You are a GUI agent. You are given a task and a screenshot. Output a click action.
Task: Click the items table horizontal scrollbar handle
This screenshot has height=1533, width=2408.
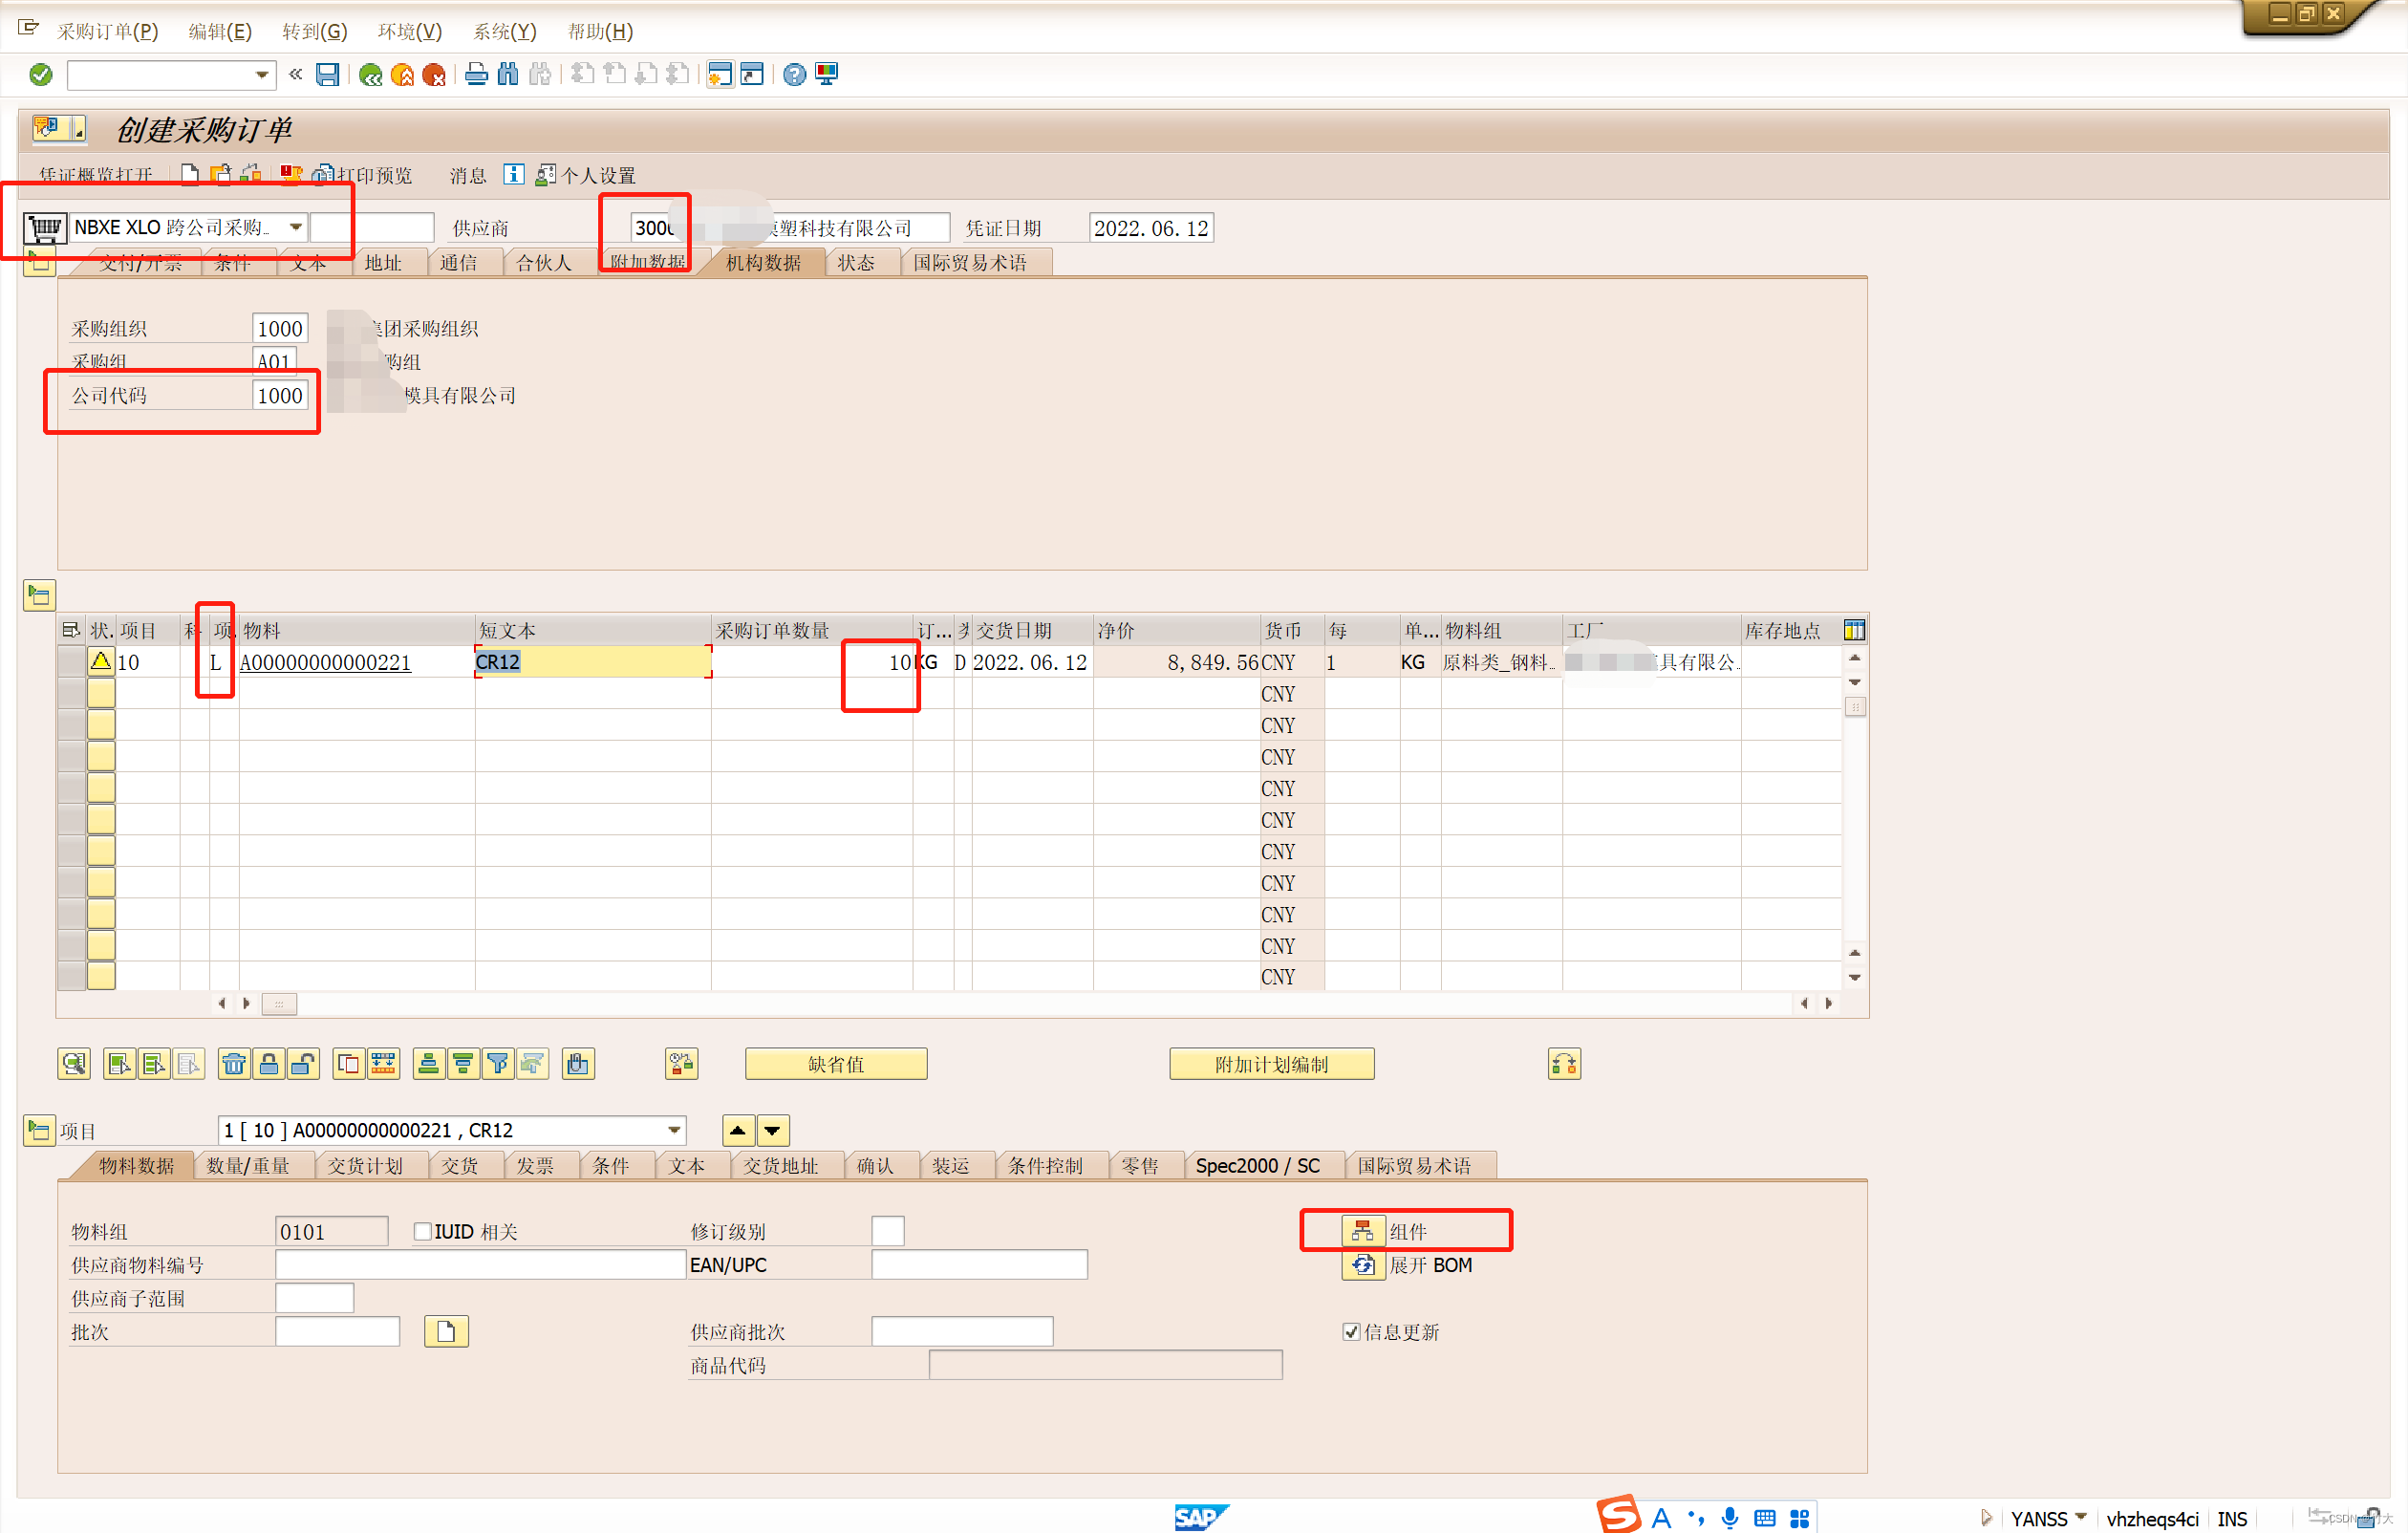279,1003
